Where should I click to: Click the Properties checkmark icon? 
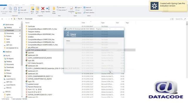pyautogui.click(x=71, y=9)
